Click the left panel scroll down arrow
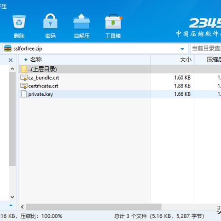This screenshot has width=221, height=221. pos(12,197)
